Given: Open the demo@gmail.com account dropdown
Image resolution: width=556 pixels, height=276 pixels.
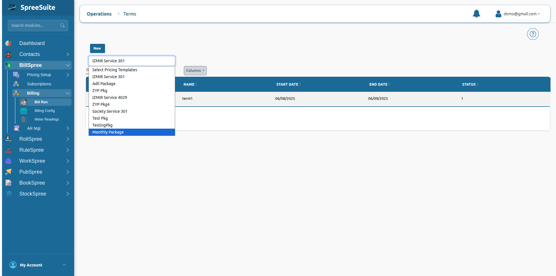Looking at the screenshot, I should 522,14.
